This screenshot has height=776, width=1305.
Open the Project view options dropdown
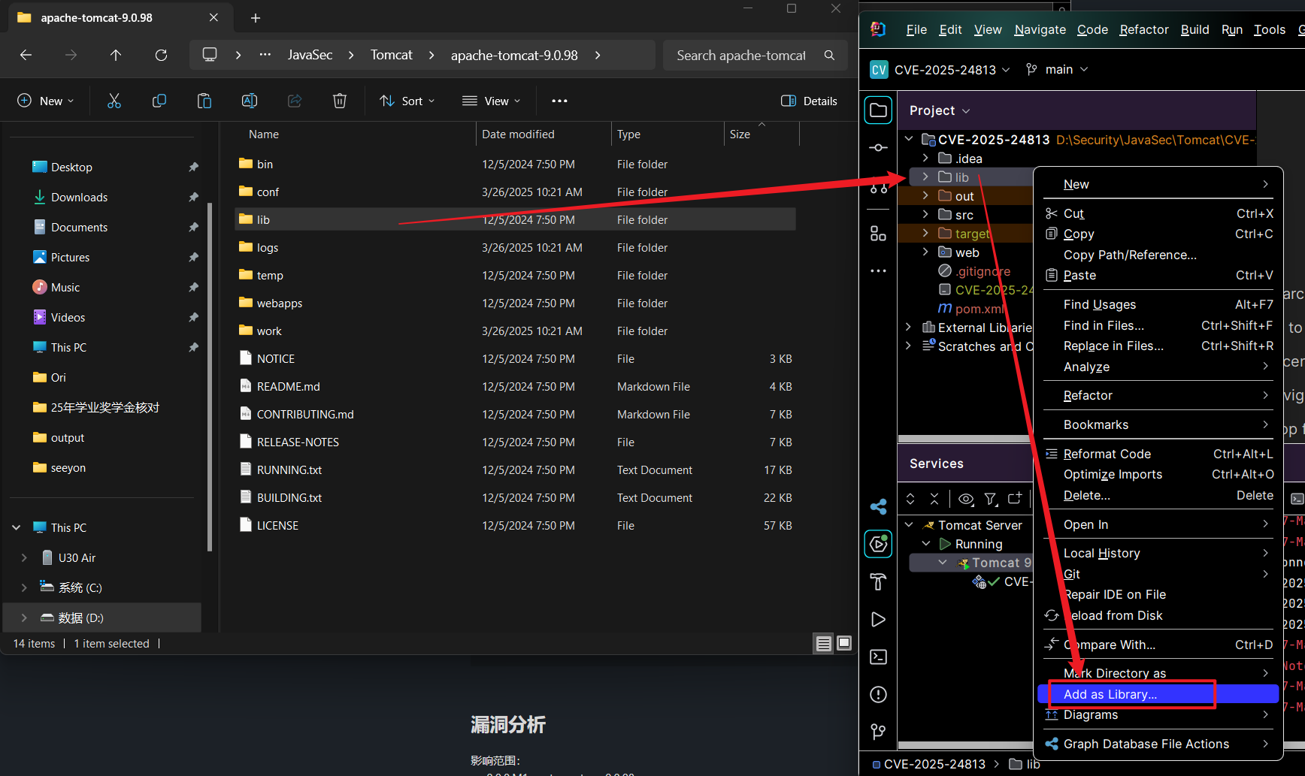[x=940, y=110]
